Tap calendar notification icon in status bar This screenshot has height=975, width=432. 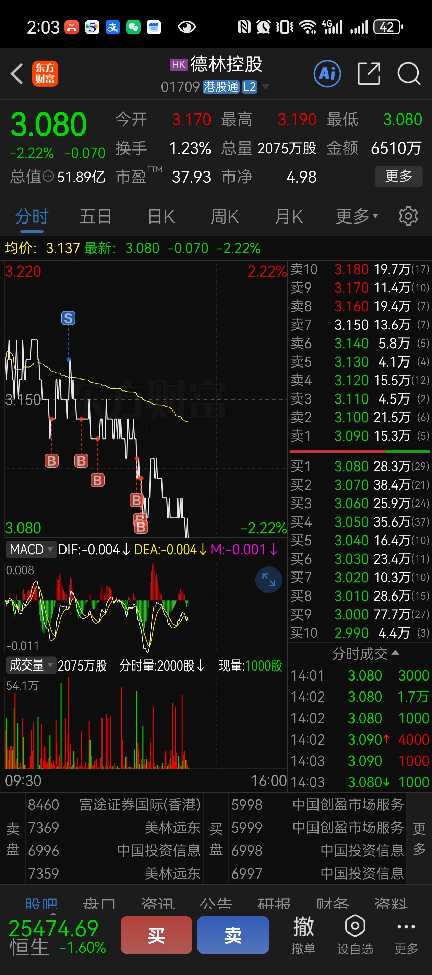pyautogui.click(x=154, y=27)
